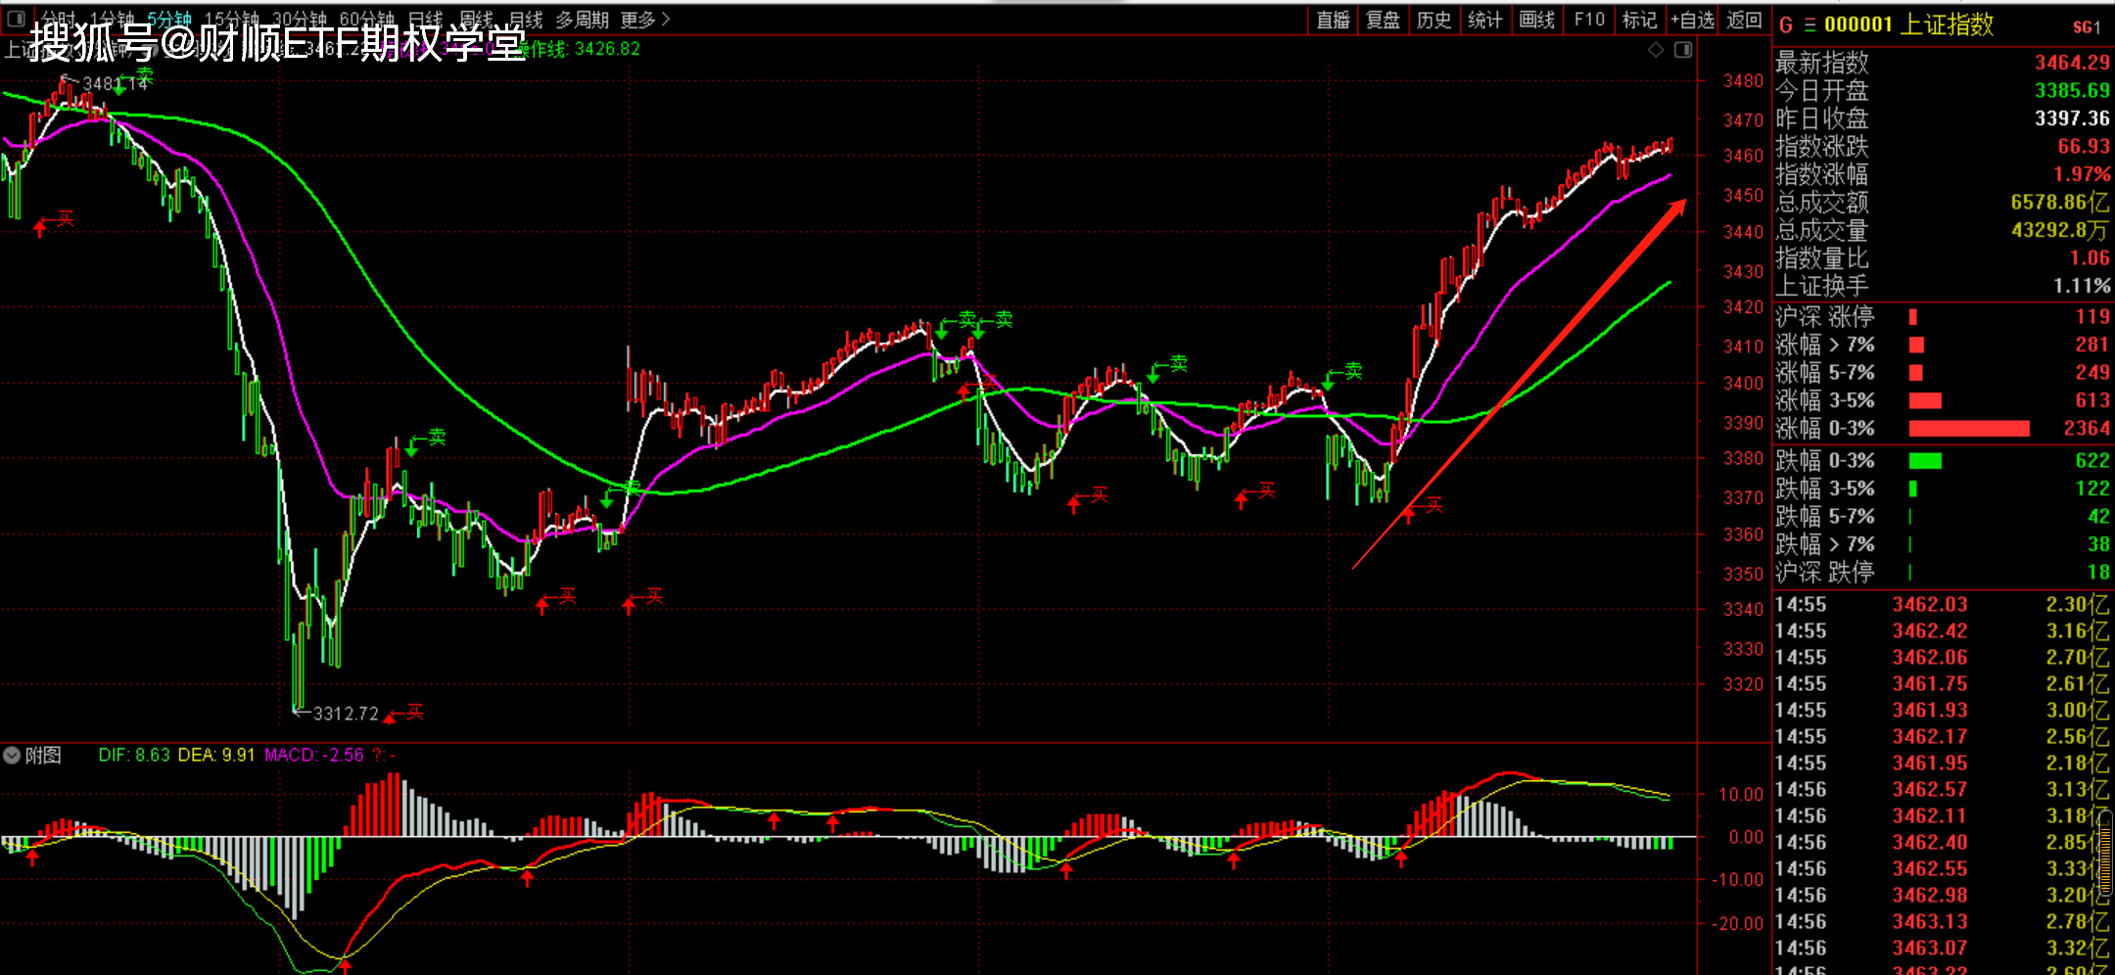2115x975 pixels.
Task: Click the SG1 indicator in stock header
Action: point(2087,27)
